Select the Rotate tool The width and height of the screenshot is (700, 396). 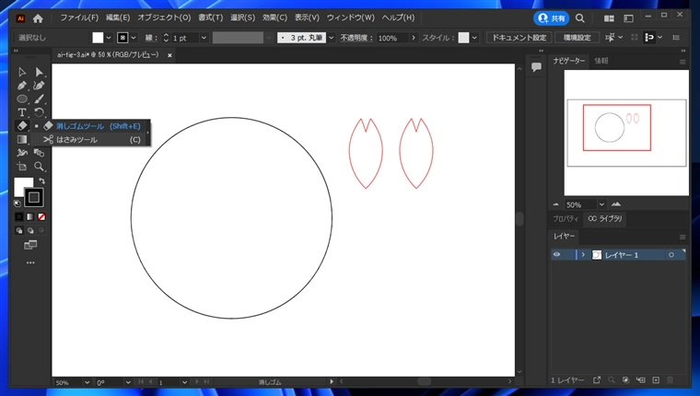[39, 112]
